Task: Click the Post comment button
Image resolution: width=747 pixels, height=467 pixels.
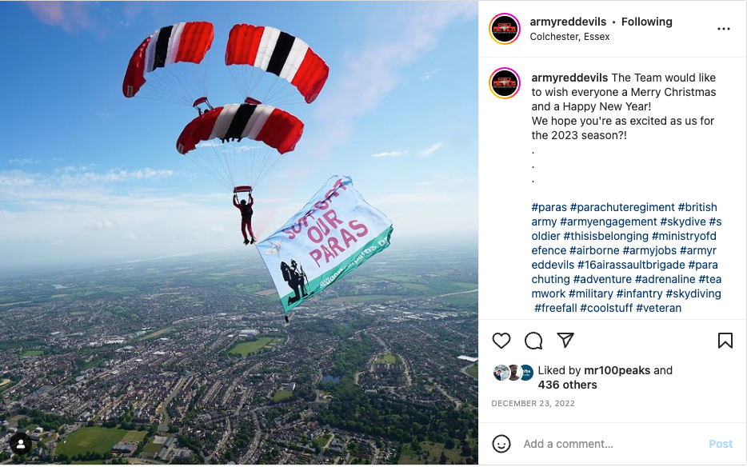Action: coord(721,444)
